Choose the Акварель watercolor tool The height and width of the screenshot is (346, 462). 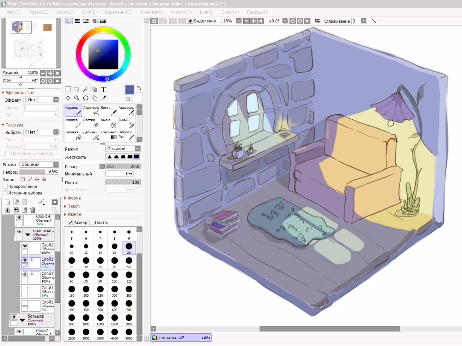point(126,111)
